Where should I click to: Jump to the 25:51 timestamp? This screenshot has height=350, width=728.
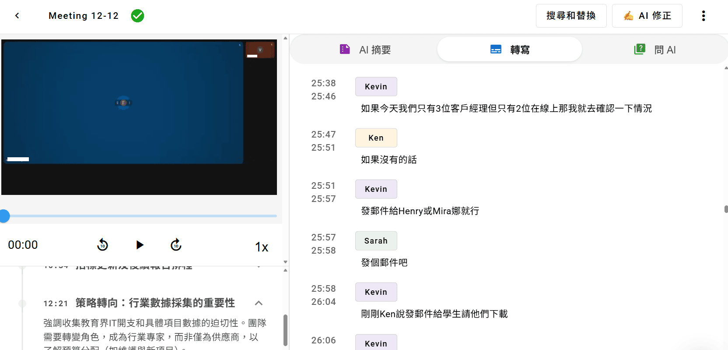[x=323, y=186]
